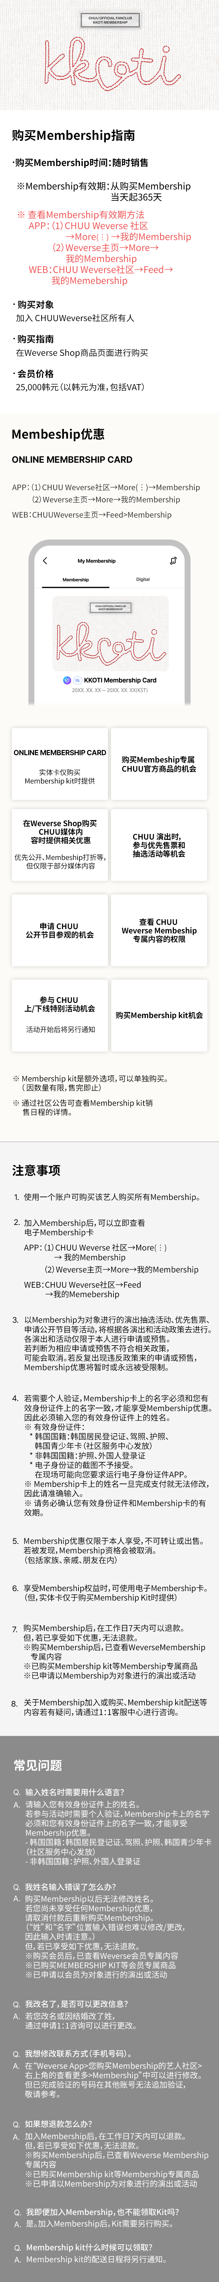Click the rotate icon beside My Membership
The height and width of the screenshot is (2282, 219).
coord(173,560)
